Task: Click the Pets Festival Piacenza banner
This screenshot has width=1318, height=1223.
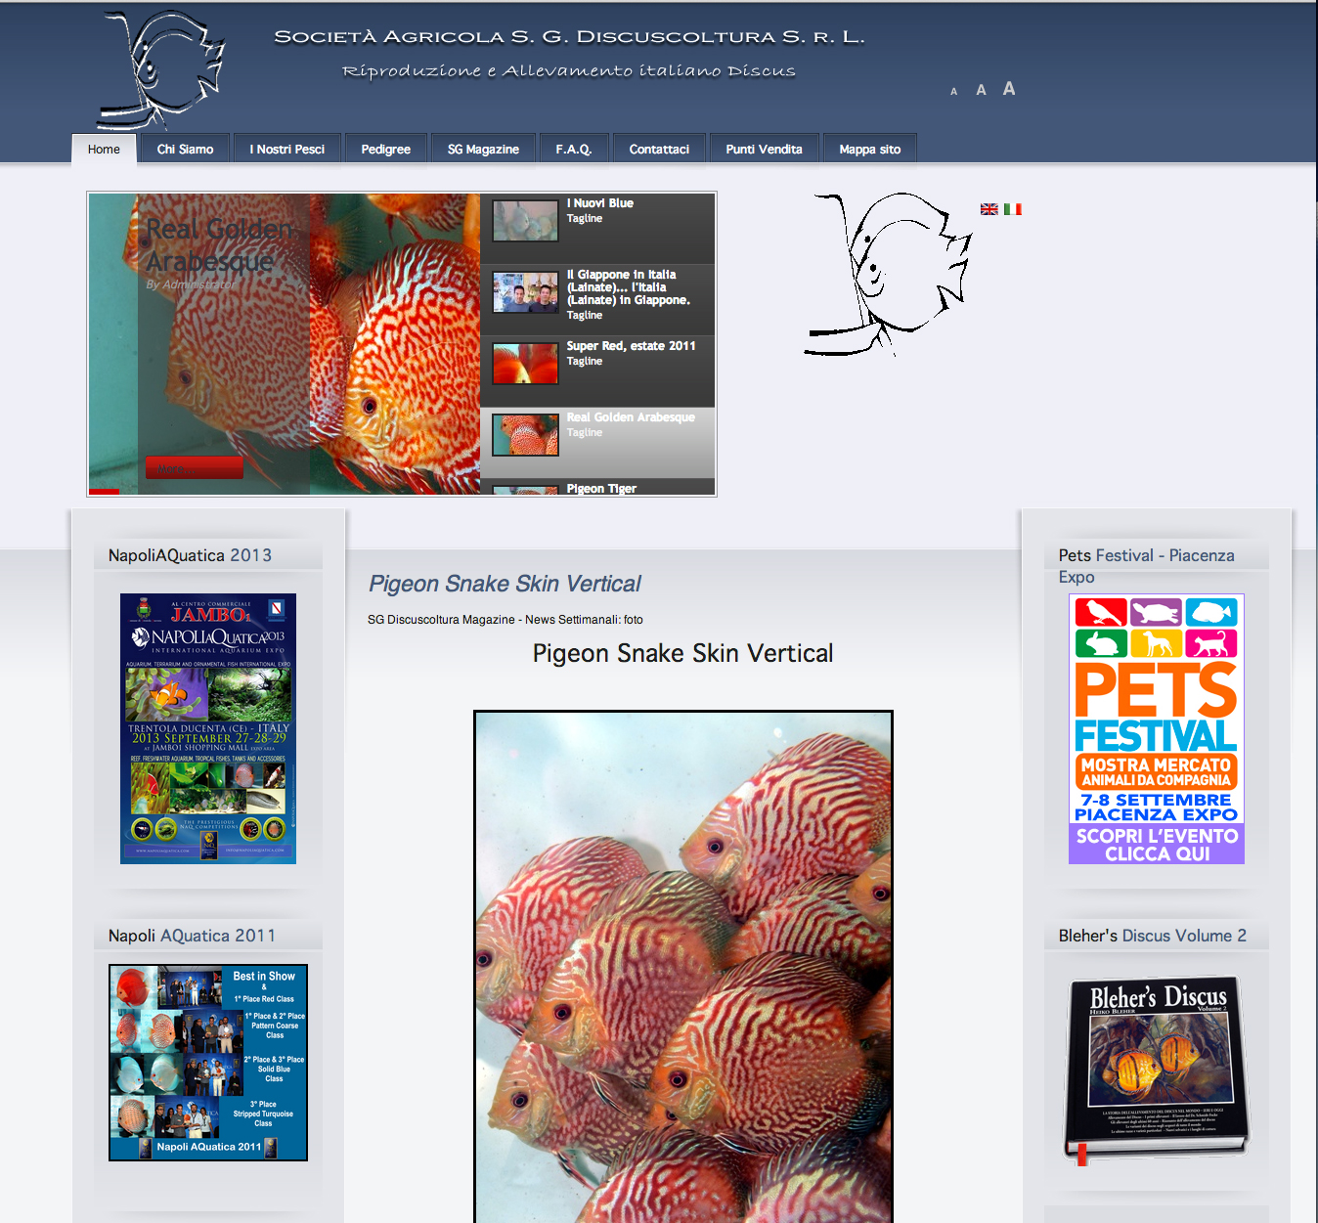Action: 1156,728
